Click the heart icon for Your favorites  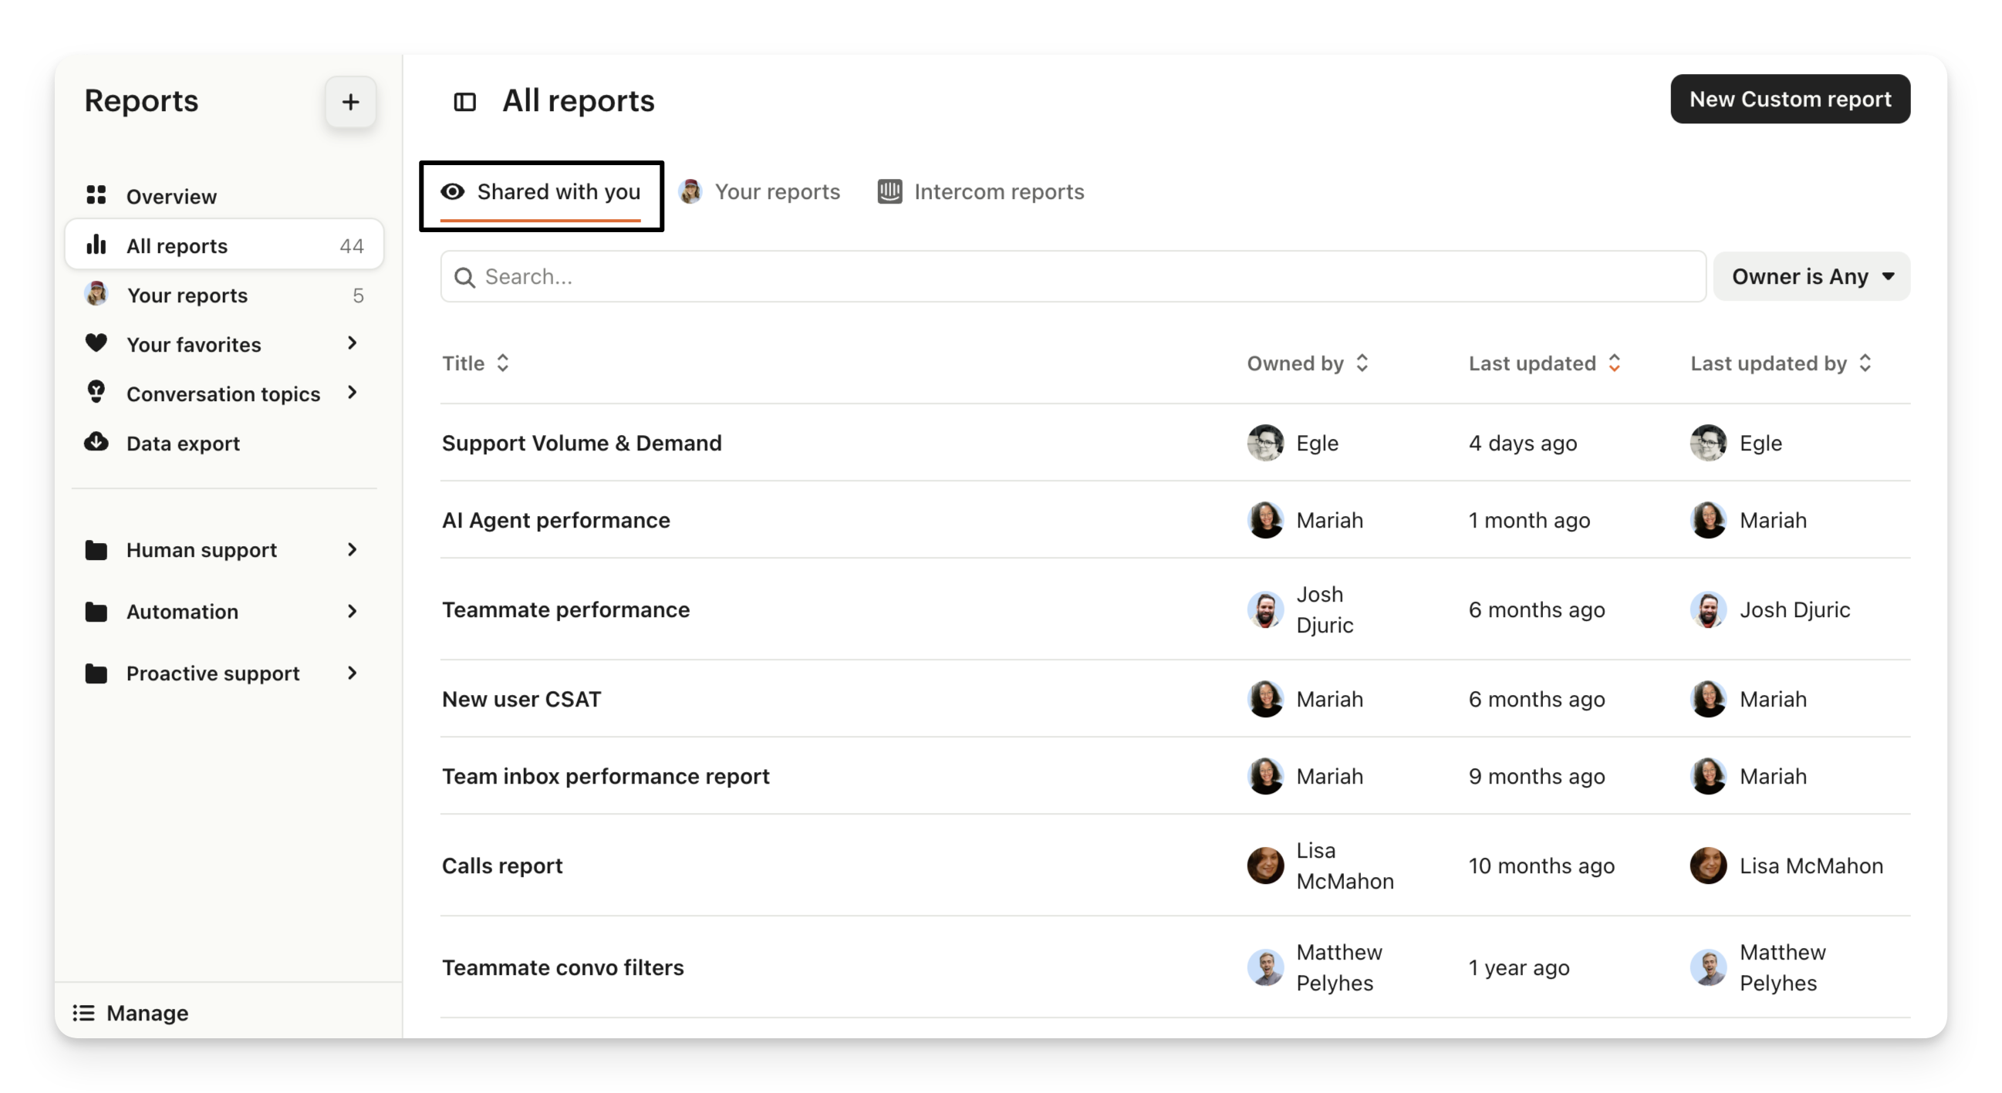tap(96, 343)
